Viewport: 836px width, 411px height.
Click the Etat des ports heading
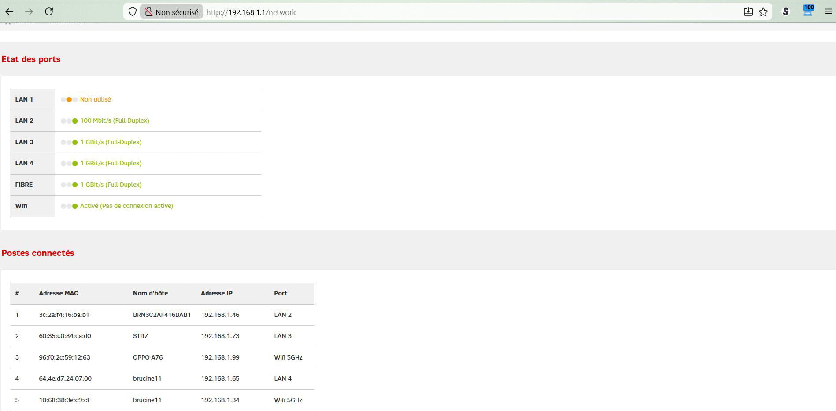pyautogui.click(x=31, y=59)
